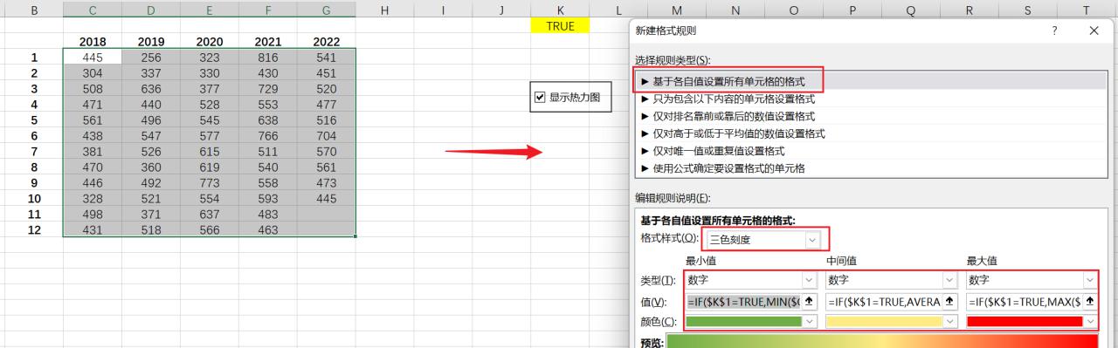Select column D header
This screenshot has height=348, width=1118.
point(151,10)
